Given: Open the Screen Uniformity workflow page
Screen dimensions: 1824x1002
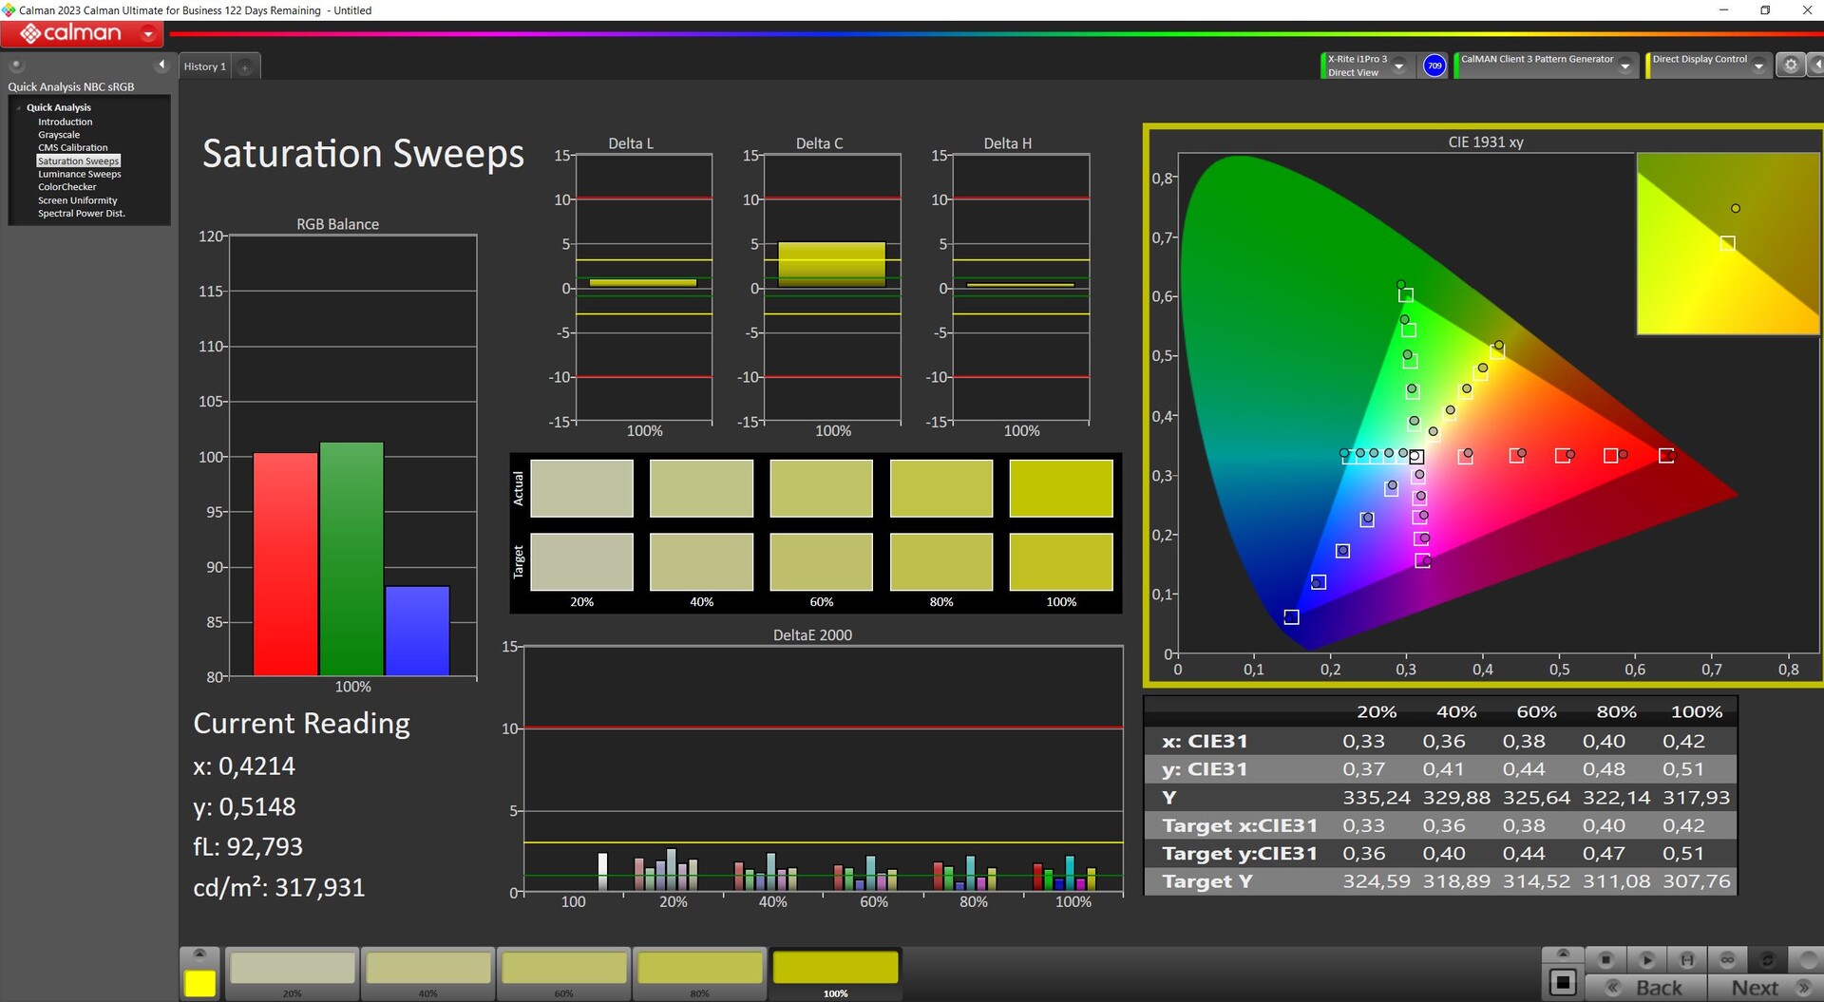Looking at the screenshot, I should 77,200.
